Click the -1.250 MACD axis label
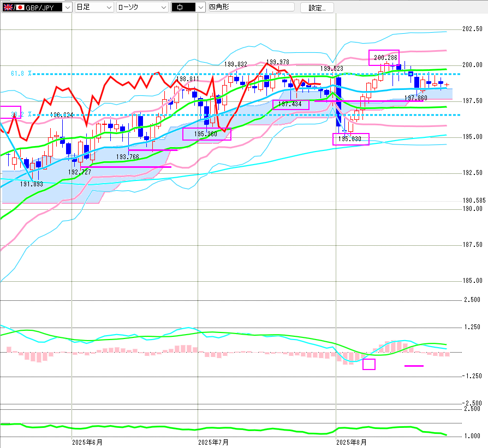Screen dimensions: 488x448 [x=472, y=376]
